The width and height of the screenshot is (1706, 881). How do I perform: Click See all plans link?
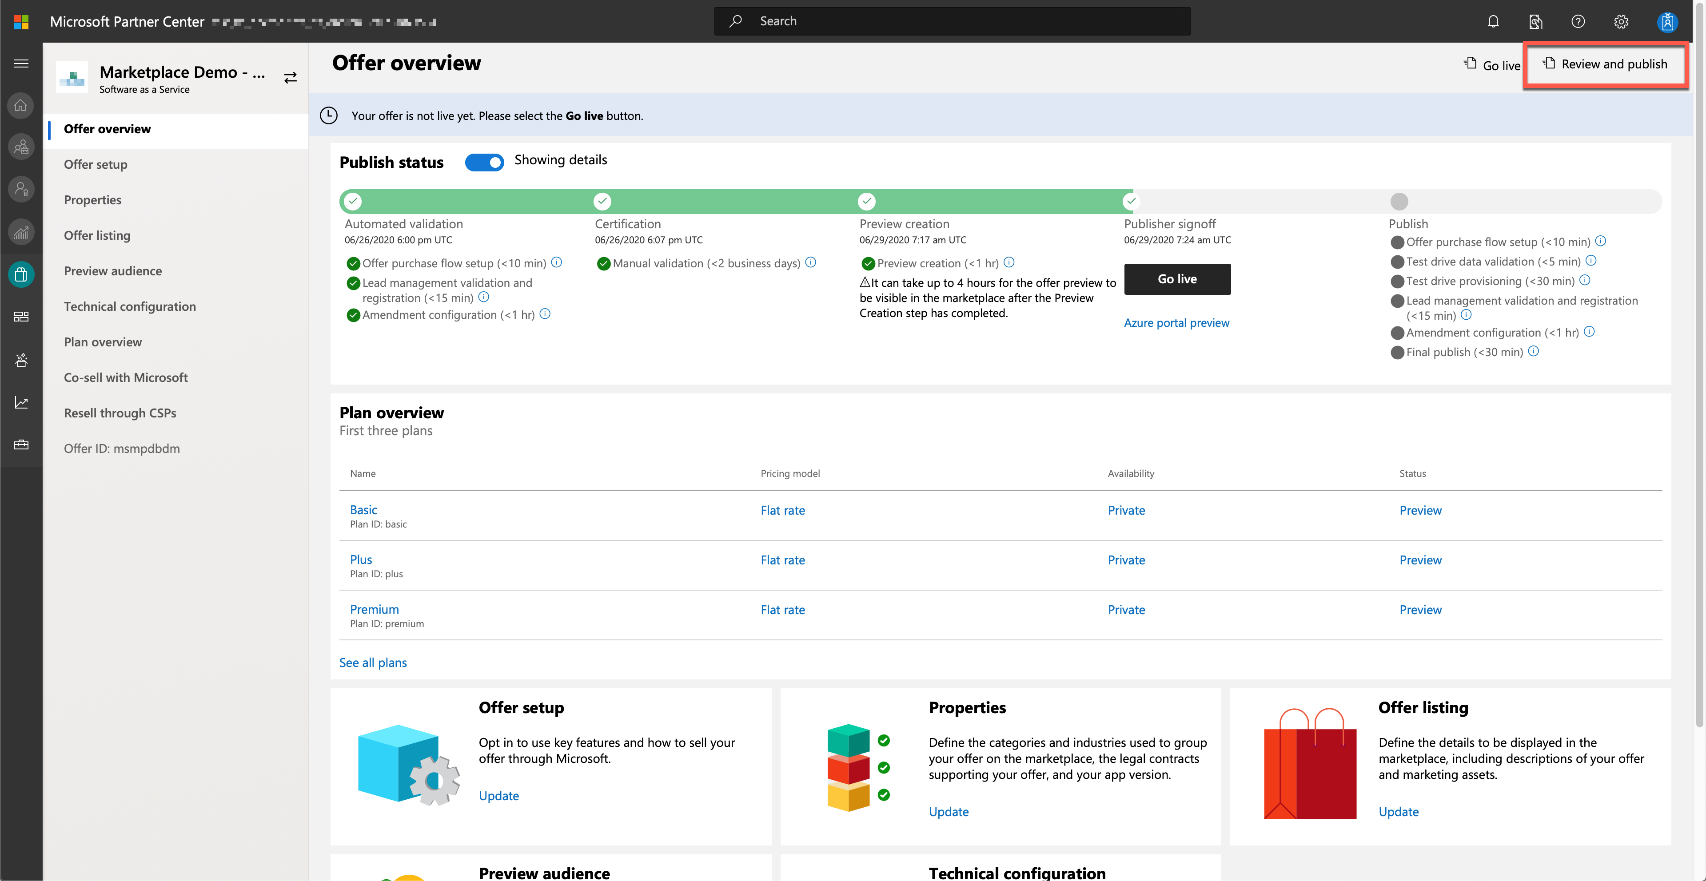pos(373,663)
